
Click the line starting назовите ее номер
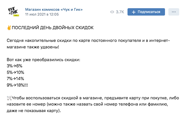point(88,104)
